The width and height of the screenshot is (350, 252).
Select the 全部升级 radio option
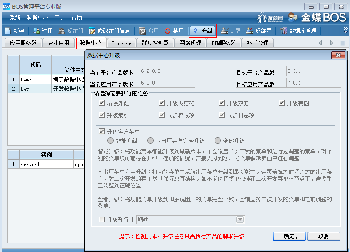coord(218,141)
